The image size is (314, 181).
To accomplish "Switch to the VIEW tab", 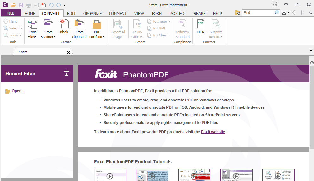I will [x=139, y=13].
